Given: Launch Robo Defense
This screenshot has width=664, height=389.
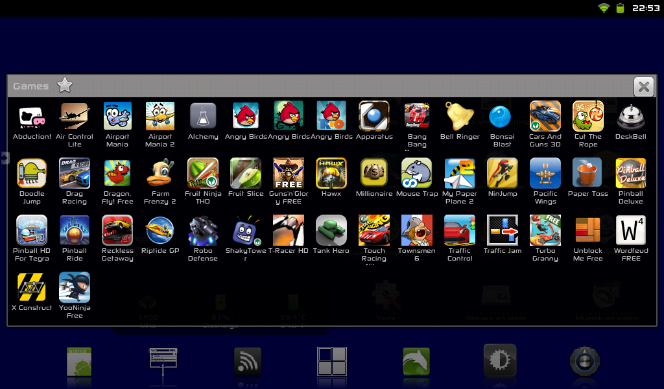Looking at the screenshot, I should point(203,230).
